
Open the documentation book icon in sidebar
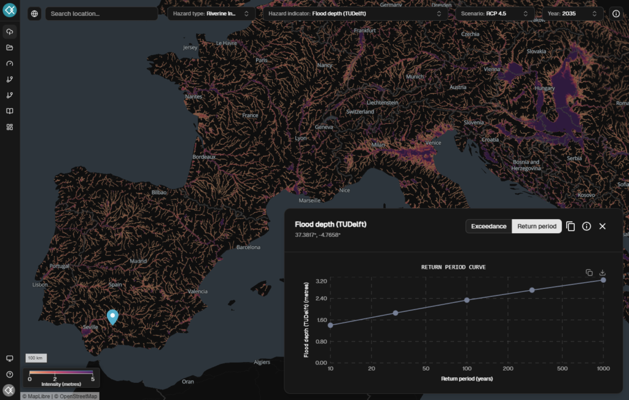coord(9,110)
